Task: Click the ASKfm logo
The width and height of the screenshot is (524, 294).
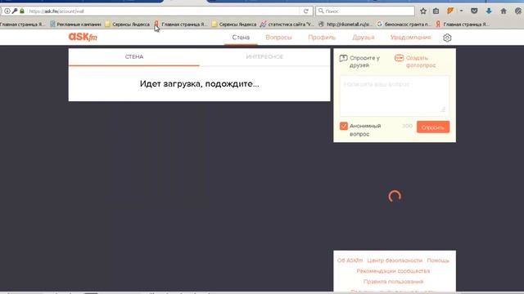Action: [83, 37]
